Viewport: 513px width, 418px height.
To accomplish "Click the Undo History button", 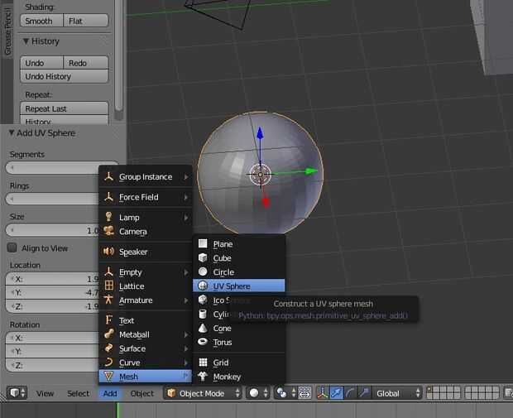I will (x=65, y=76).
